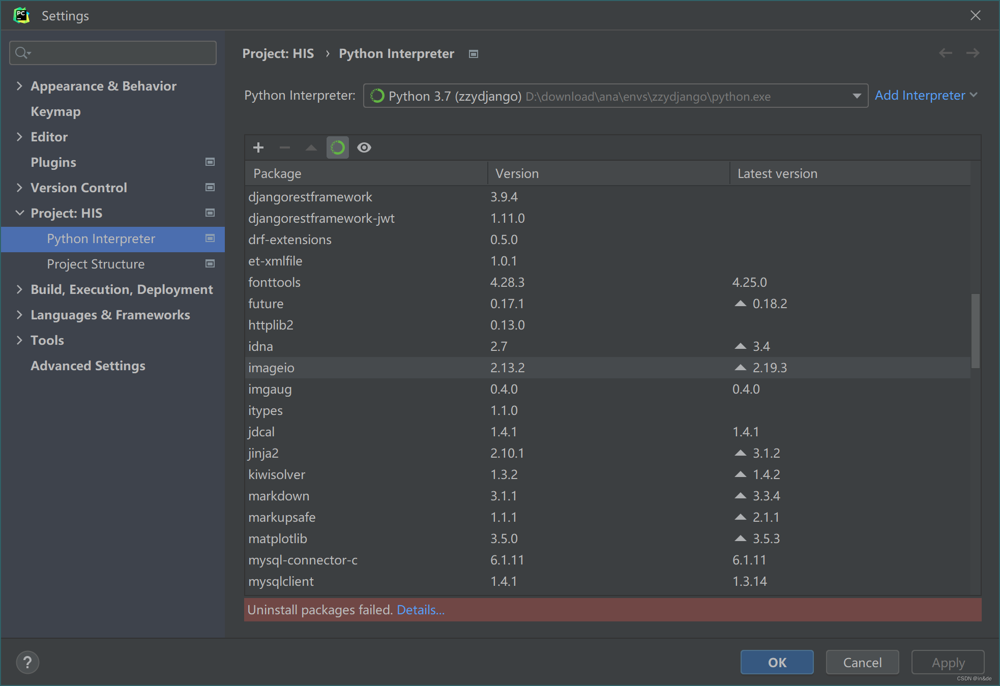This screenshot has width=1000, height=686.
Task: Select the djangorestframework-jwt package row
Action: (608, 218)
